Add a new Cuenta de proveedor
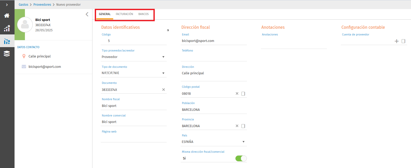The height and width of the screenshot is (168, 411). pyautogui.click(x=397, y=41)
